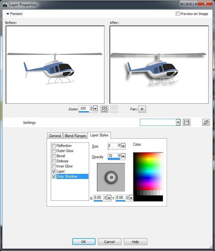215x251 pixels.
Task: Check the Reflection layer style
Action: (54, 146)
